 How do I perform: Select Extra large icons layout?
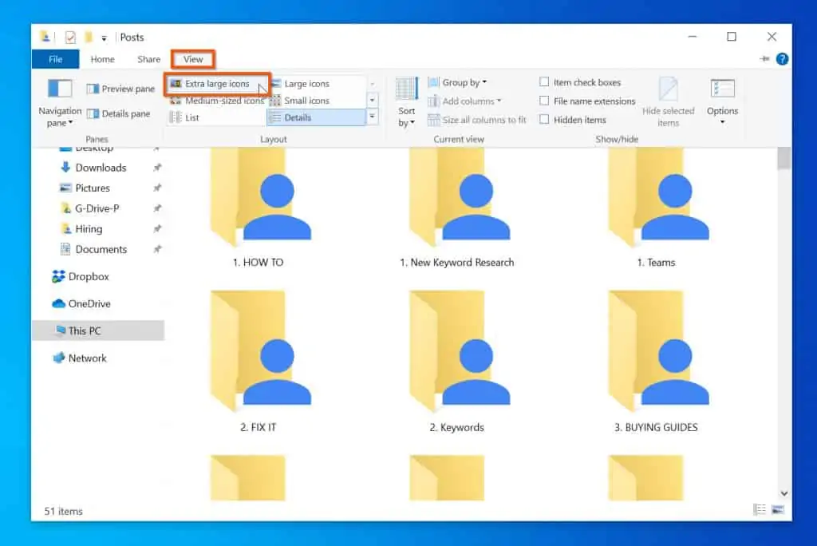217,84
